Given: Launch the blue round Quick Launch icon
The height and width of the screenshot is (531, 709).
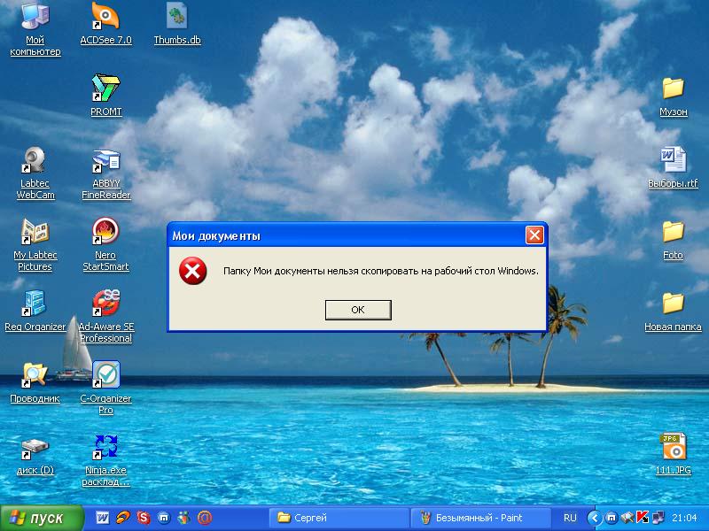Looking at the screenshot, I should point(164,518).
